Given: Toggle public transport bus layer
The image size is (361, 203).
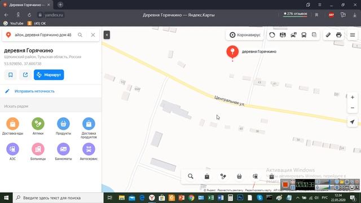Looking at the screenshot, I should 304,35.
